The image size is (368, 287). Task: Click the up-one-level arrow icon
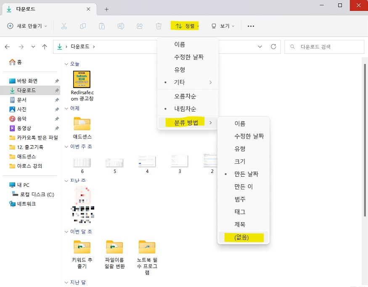[x=45, y=47]
